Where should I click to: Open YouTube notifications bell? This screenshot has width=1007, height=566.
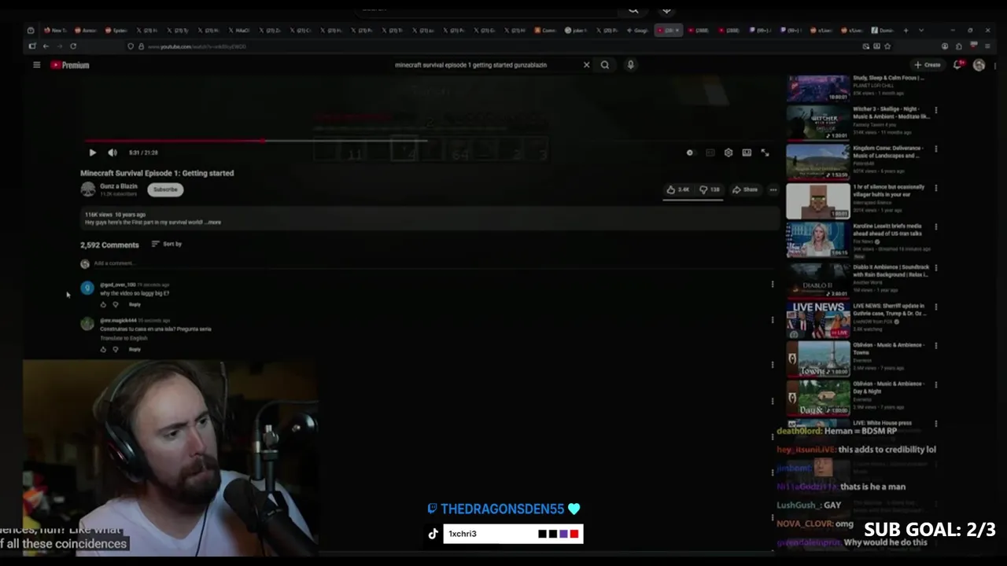pos(957,65)
